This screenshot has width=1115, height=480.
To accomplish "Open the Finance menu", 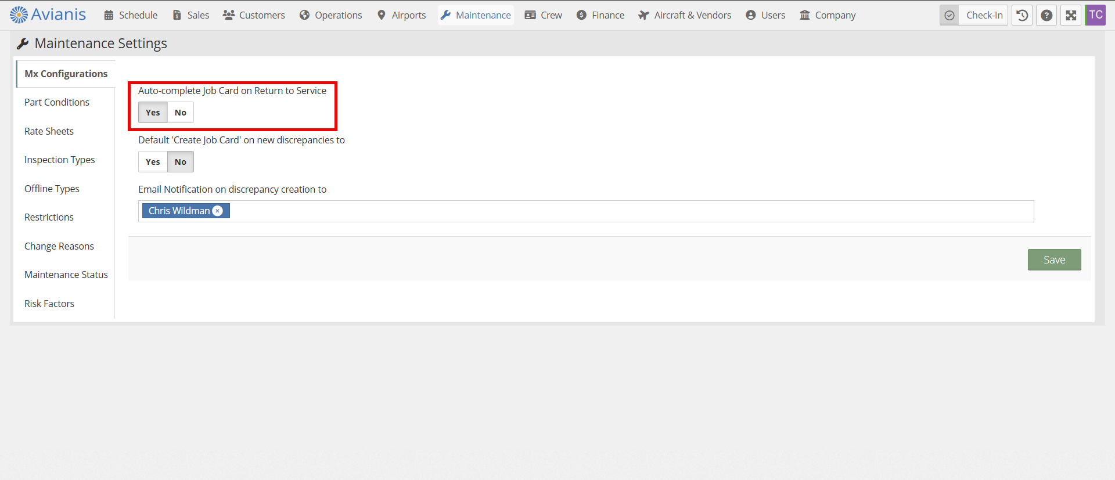I will pyautogui.click(x=600, y=15).
